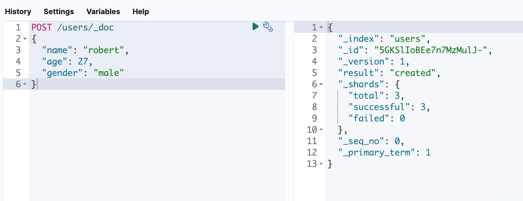The image size is (523, 201).
Task: Click the "male" gender value
Action: [108, 73]
